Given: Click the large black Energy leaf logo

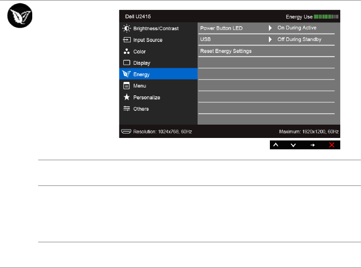Looking at the screenshot, I should (x=20, y=16).
